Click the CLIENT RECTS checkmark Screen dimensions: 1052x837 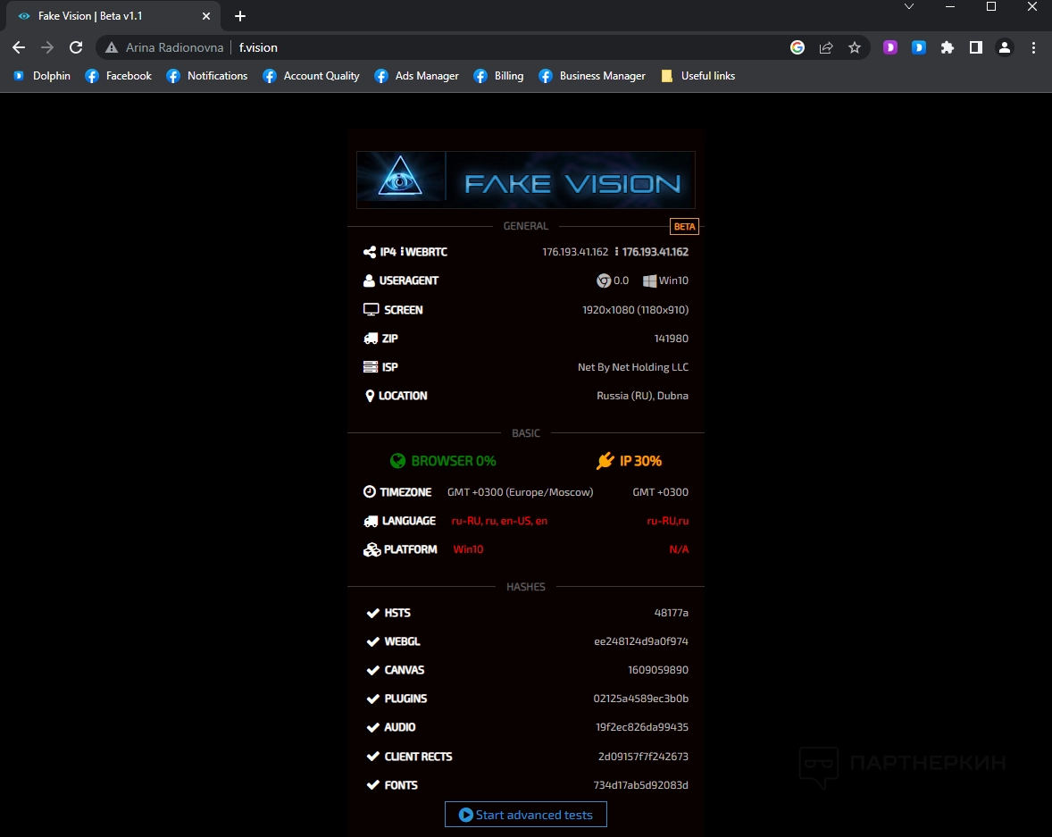tap(373, 757)
